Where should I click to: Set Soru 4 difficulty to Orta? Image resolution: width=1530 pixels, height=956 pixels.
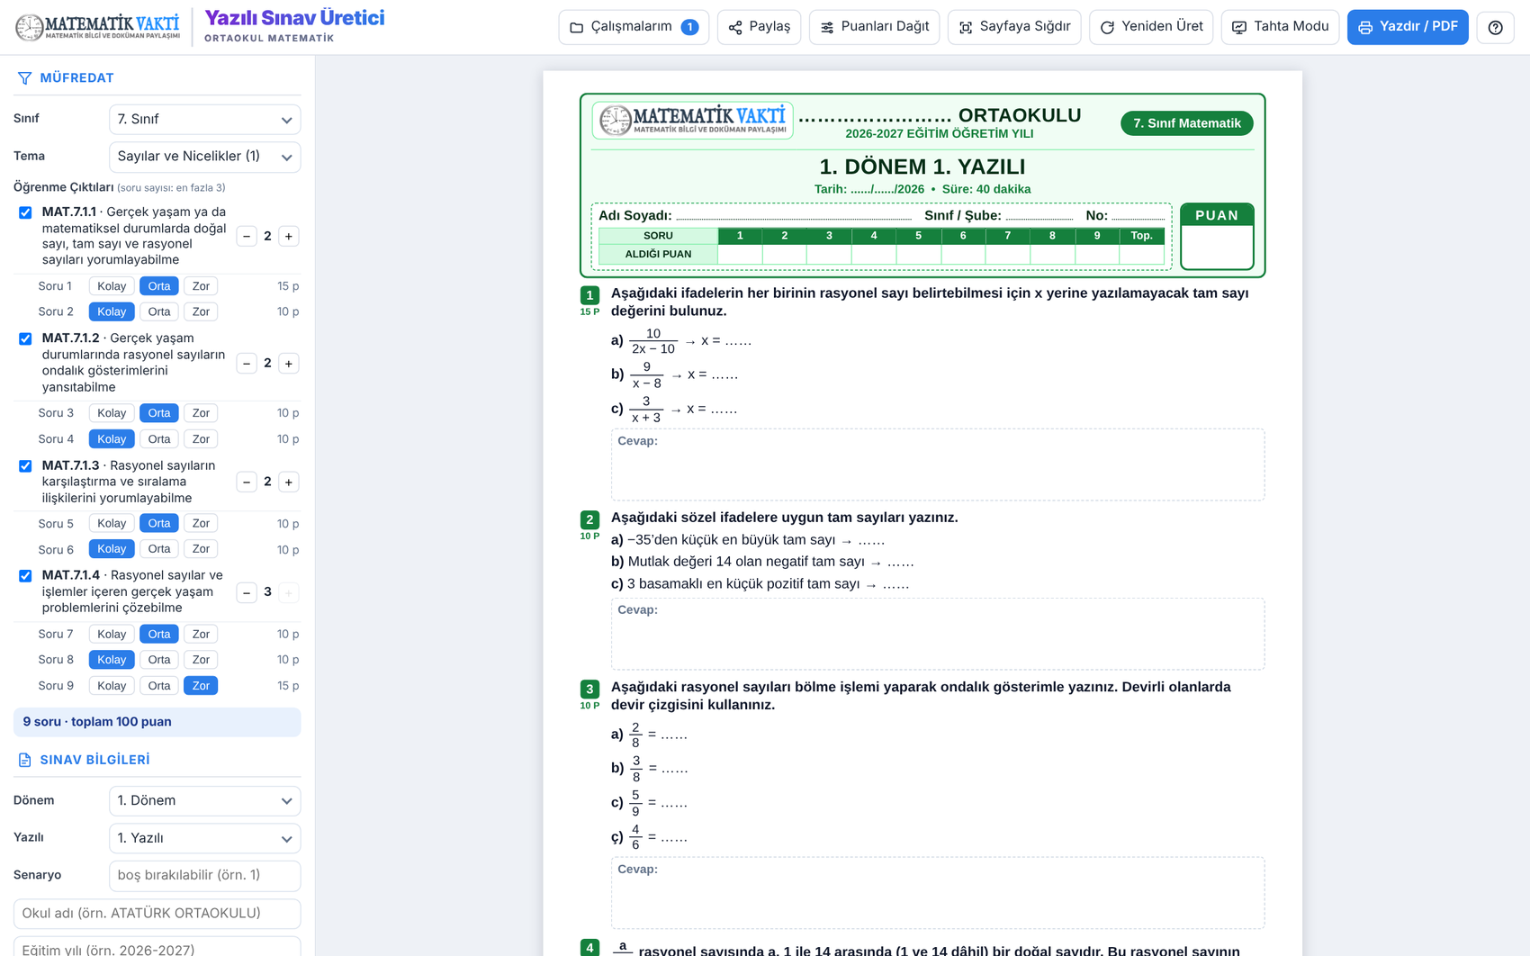pyautogui.click(x=159, y=439)
